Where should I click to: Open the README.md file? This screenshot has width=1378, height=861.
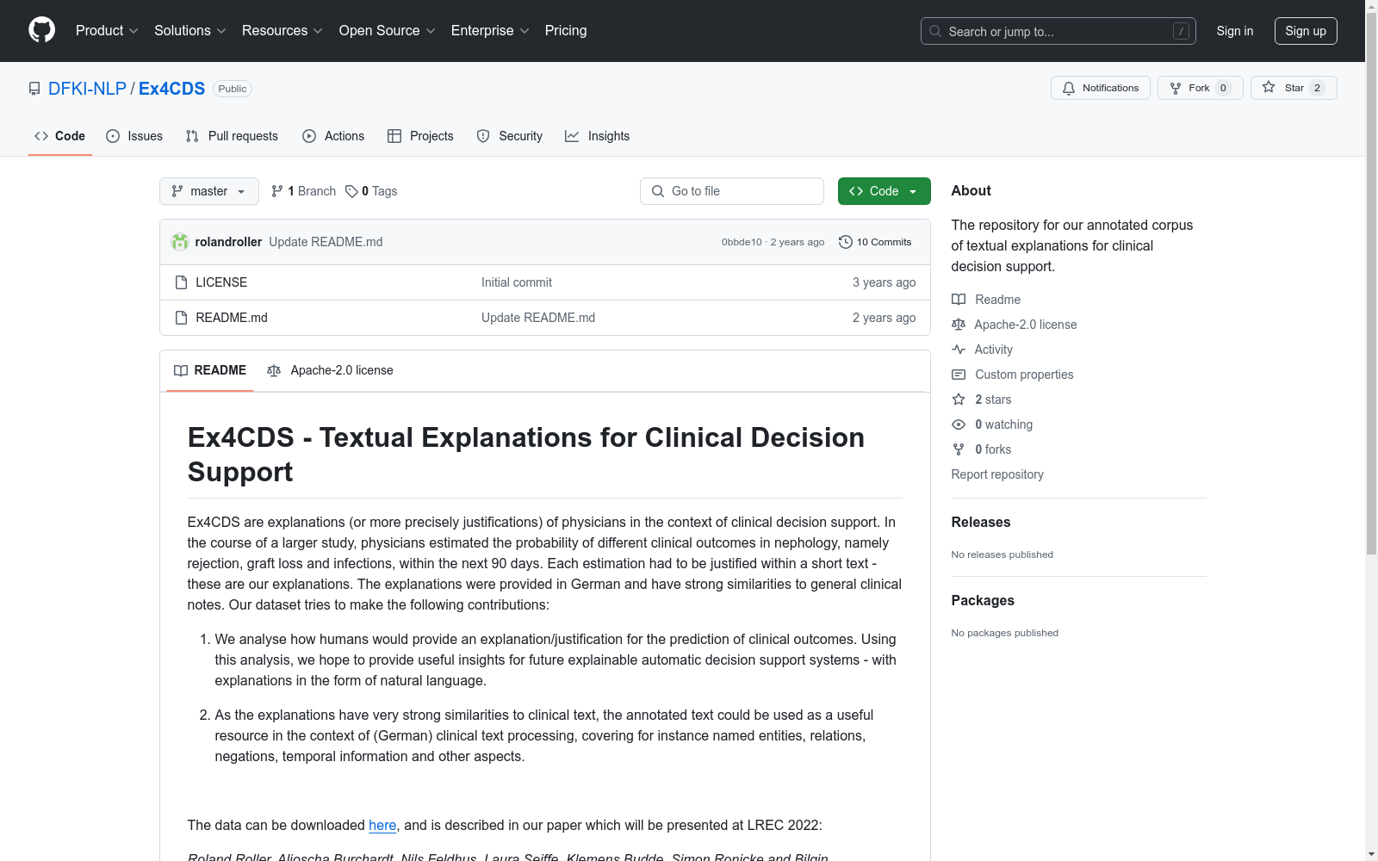tap(232, 318)
